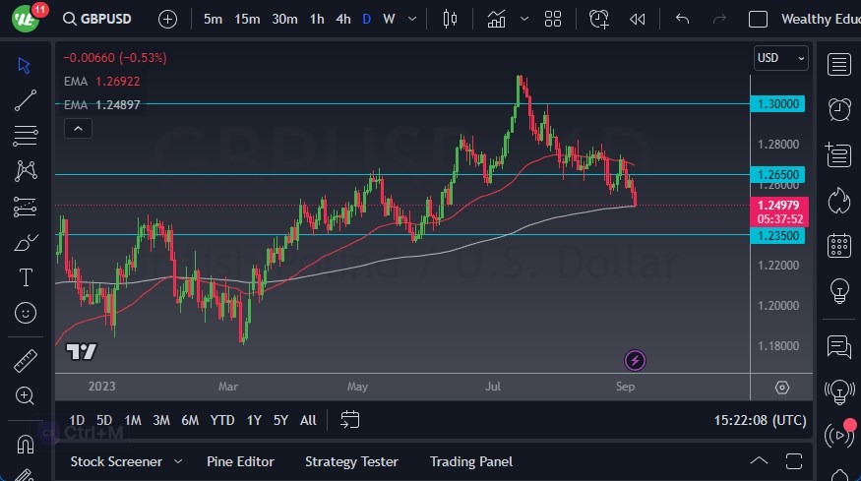The image size is (861, 481).
Task: Open the USD currency dropdown
Action: tap(781, 58)
